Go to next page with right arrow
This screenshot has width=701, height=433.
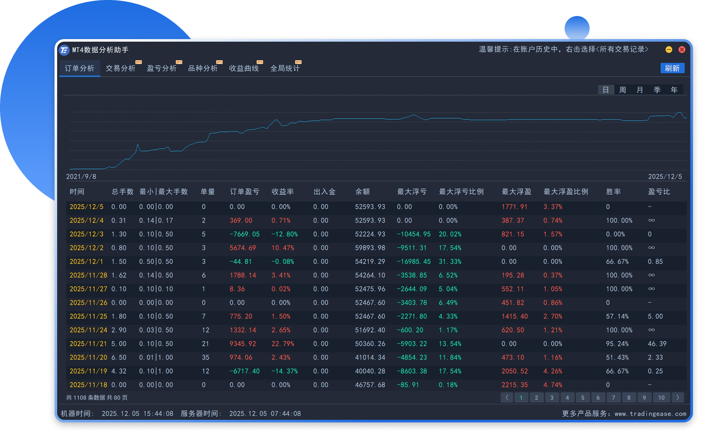pos(678,397)
